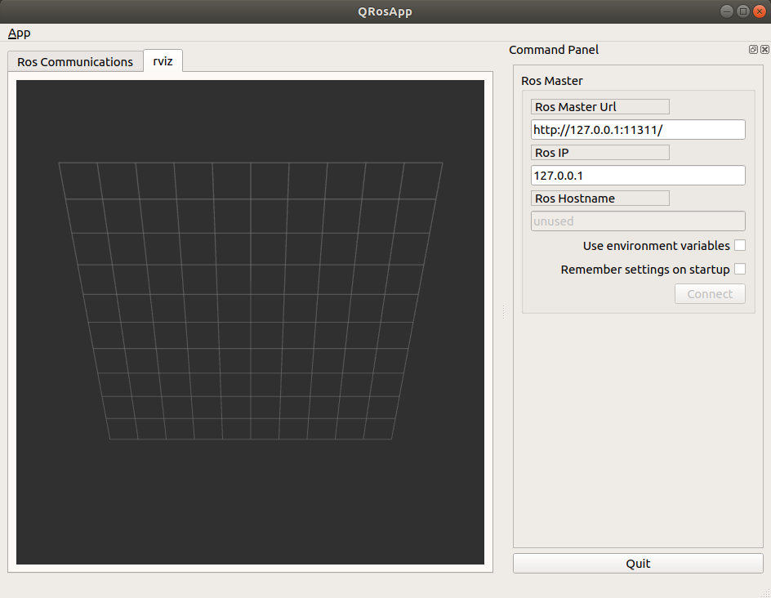Image resolution: width=771 pixels, height=598 pixels.
Task: Switch to the Ros Communications tab
Action: click(x=75, y=62)
